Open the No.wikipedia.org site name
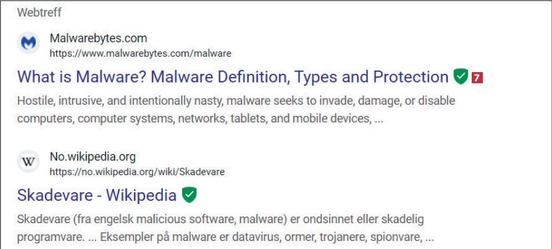This screenshot has height=249, width=552. click(x=93, y=157)
